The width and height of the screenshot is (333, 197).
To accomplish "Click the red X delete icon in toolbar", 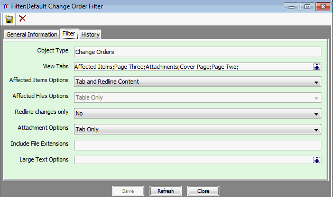I will point(23,19).
